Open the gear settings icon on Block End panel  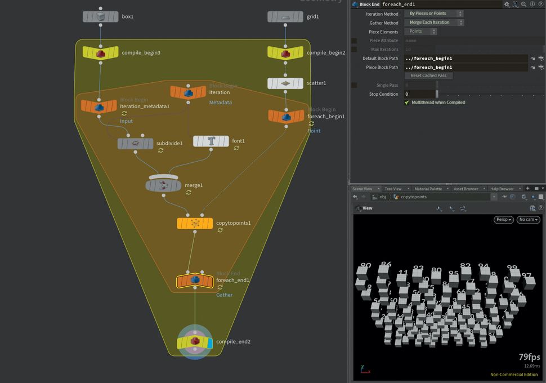pos(506,4)
